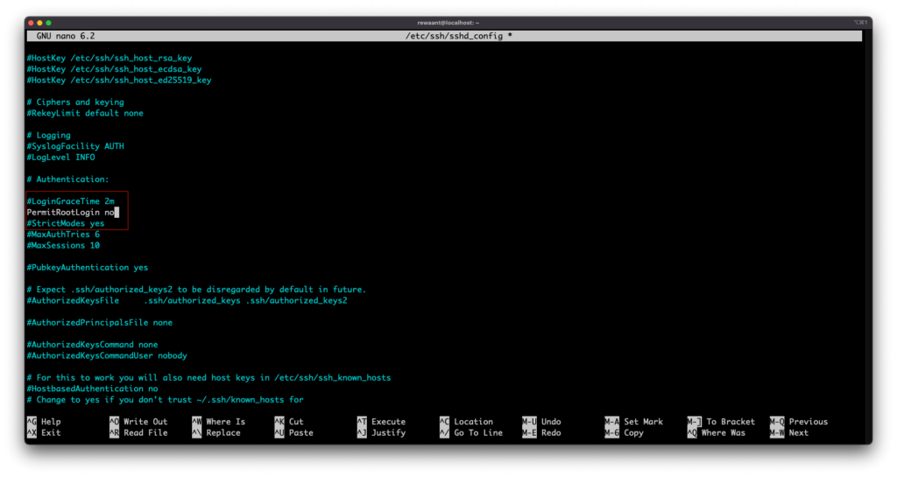Click the 'For this to work' comment line
The height and width of the screenshot is (477, 897).
coord(208,377)
